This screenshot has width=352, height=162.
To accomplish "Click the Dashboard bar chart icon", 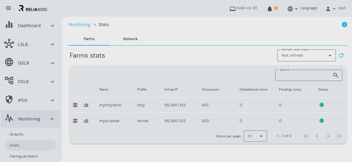I will coord(9,25).
